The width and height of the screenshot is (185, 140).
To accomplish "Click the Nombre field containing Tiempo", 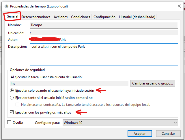I will [x=104, y=25].
